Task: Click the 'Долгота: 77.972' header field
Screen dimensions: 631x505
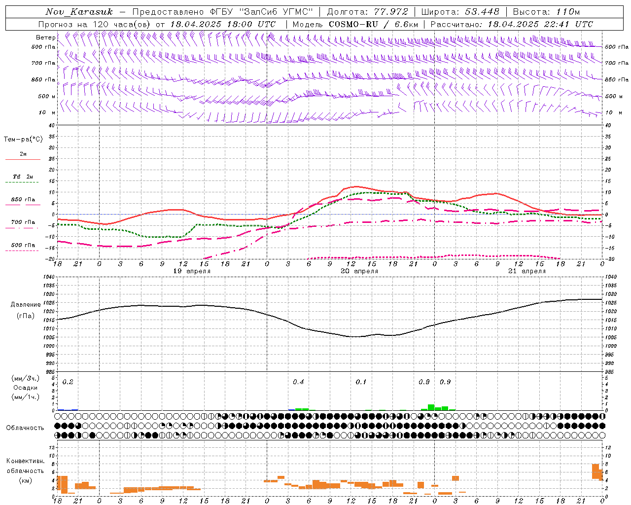Action: pos(367,12)
